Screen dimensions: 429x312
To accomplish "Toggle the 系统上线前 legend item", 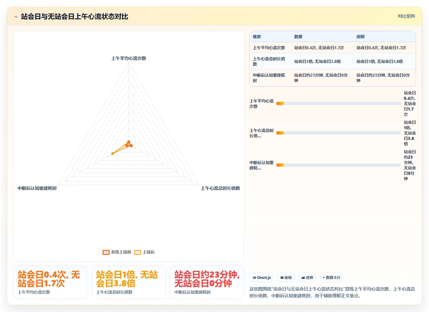I will pyautogui.click(x=117, y=252).
